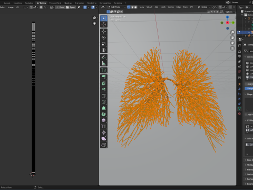Viewport: 253px width, 190px height.
Task: Open the Object Data properties tab
Action: pyautogui.click(x=239, y=109)
